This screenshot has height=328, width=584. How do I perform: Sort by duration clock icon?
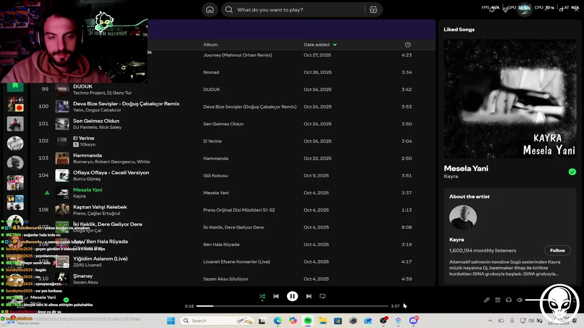point(408,45)
